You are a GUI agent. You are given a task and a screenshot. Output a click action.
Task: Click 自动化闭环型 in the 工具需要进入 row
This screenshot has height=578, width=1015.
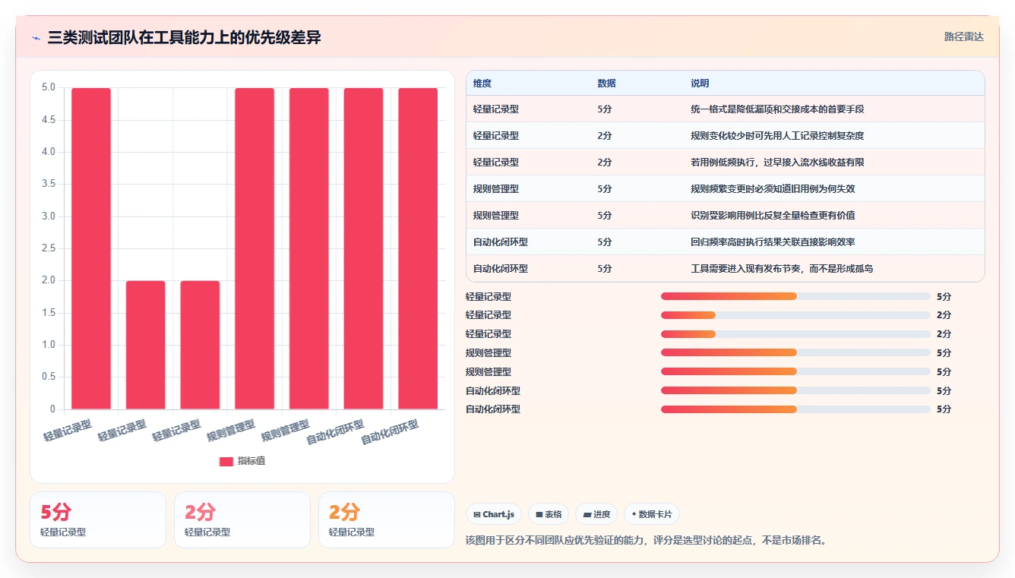point(501,269)
